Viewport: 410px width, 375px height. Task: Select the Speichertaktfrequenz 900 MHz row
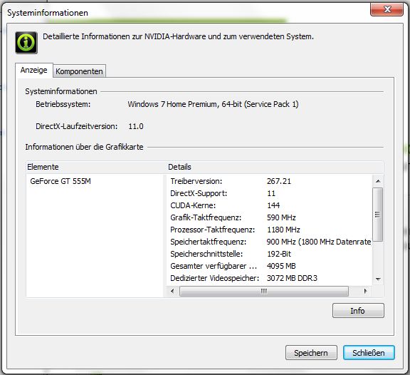click(269, 242)
